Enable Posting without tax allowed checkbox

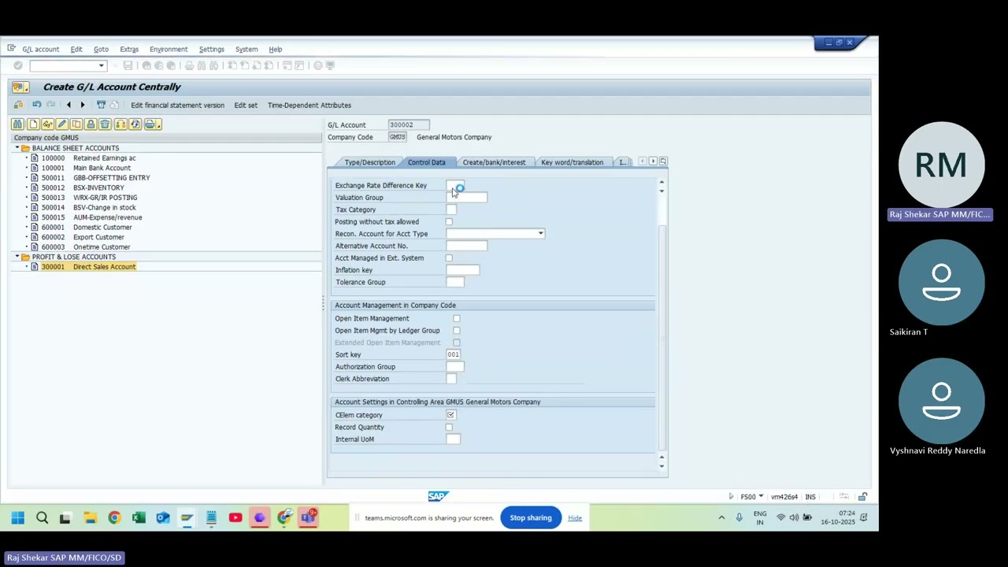[449, 222]
